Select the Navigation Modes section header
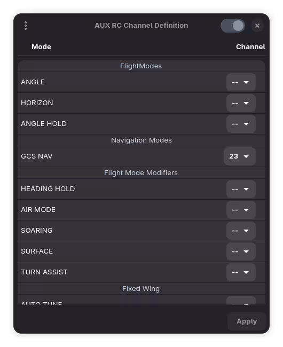The width and height of the screenshot is (283, 347). (x=141, y=140)
